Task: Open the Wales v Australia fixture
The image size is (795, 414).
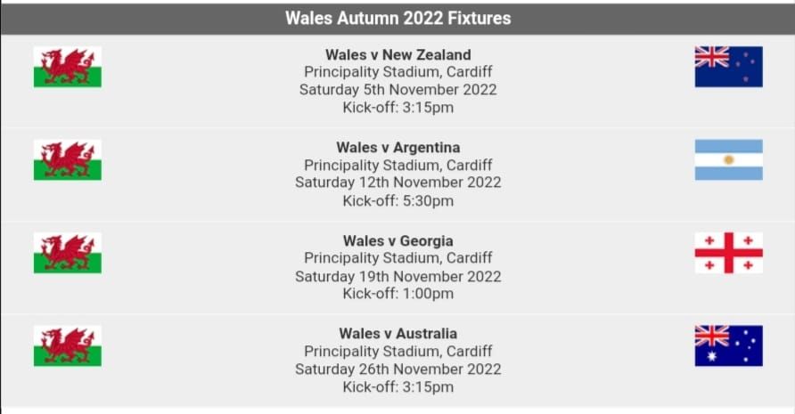Action: pos(397,334)
